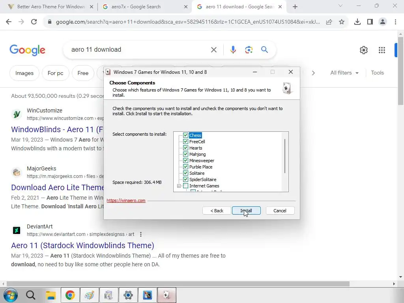This screenshot has height=303, width=404.
Task: Click the WinCustomize site favicon
Action: point(17,114)
